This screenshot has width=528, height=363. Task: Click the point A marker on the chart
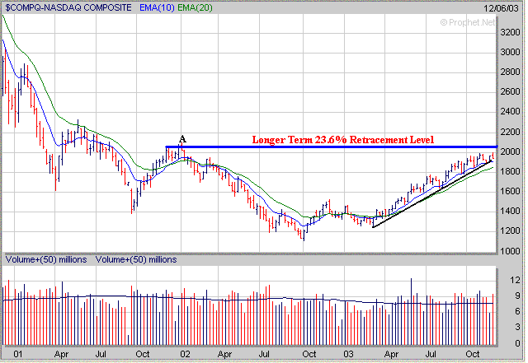(x=182, y=139)
